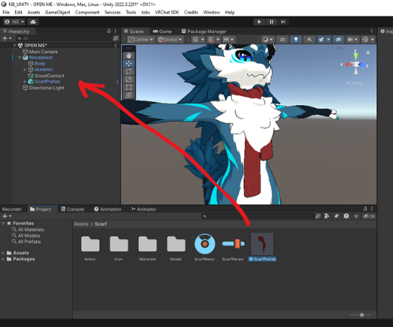Toggle hidden packages visibility showing 26
Image resolution: width=393 pixels, height=327 pixels.
click(369, 216)
